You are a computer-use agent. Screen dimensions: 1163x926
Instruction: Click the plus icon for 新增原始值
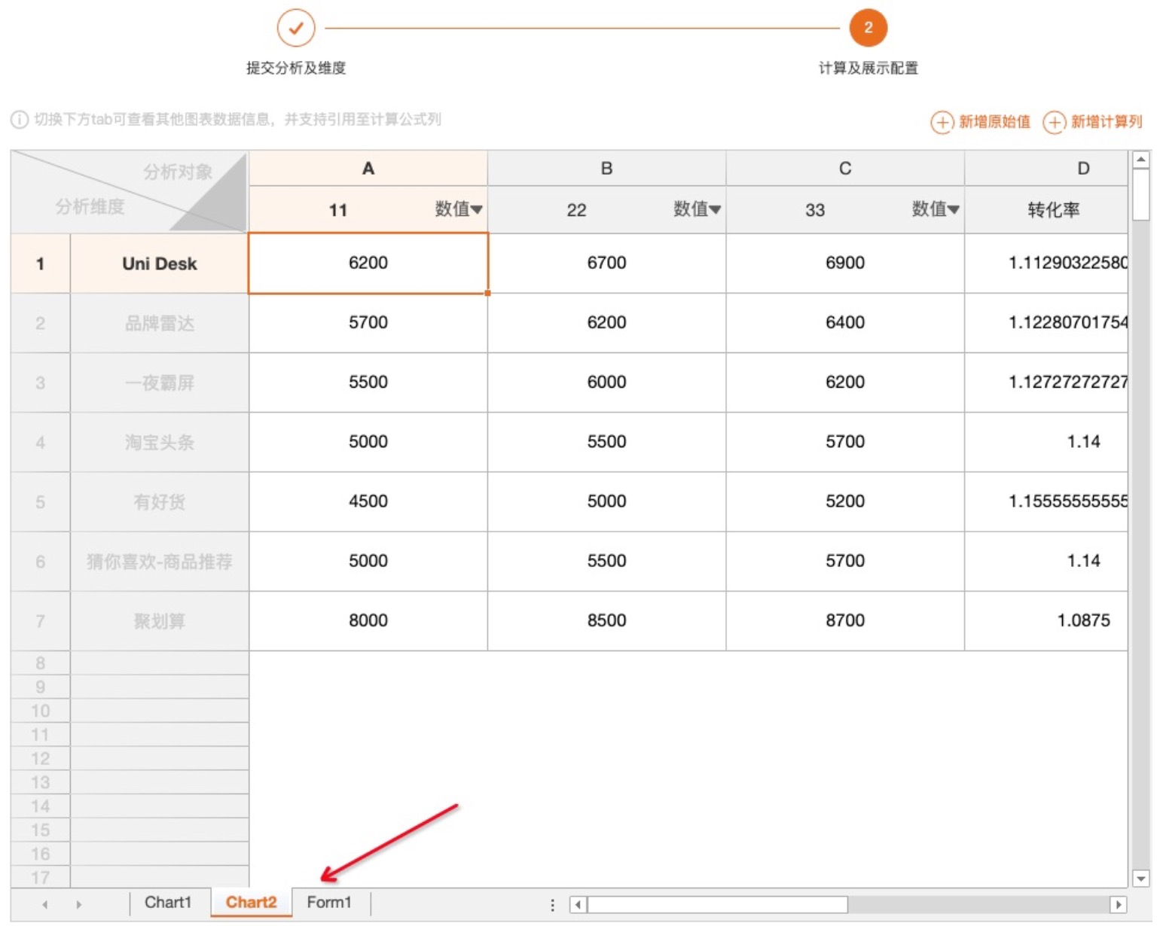tap(942, 122)
